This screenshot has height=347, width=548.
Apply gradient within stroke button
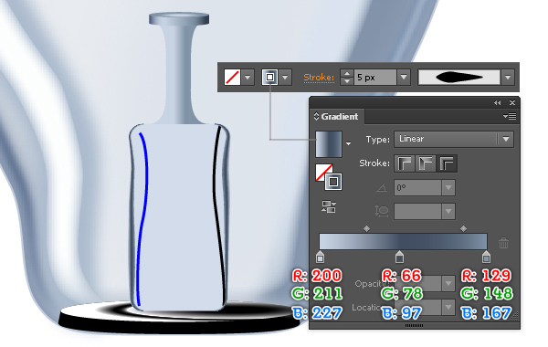tap(405, 163)
